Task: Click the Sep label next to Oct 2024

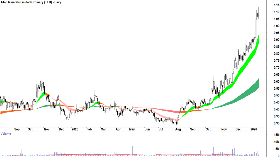Action: (17, 129)
